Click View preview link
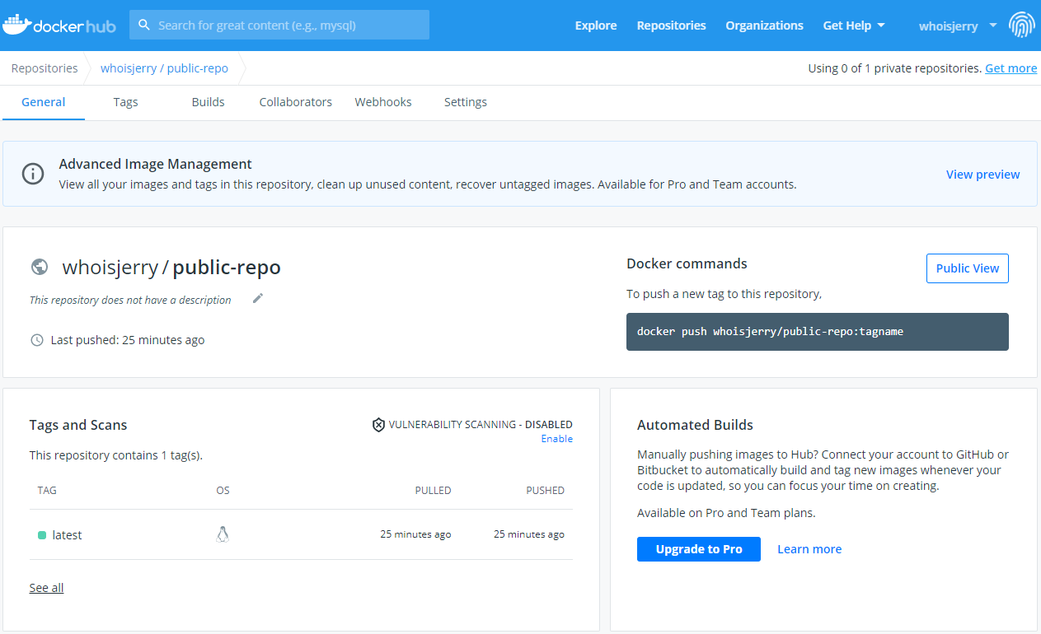 (982, 175)
